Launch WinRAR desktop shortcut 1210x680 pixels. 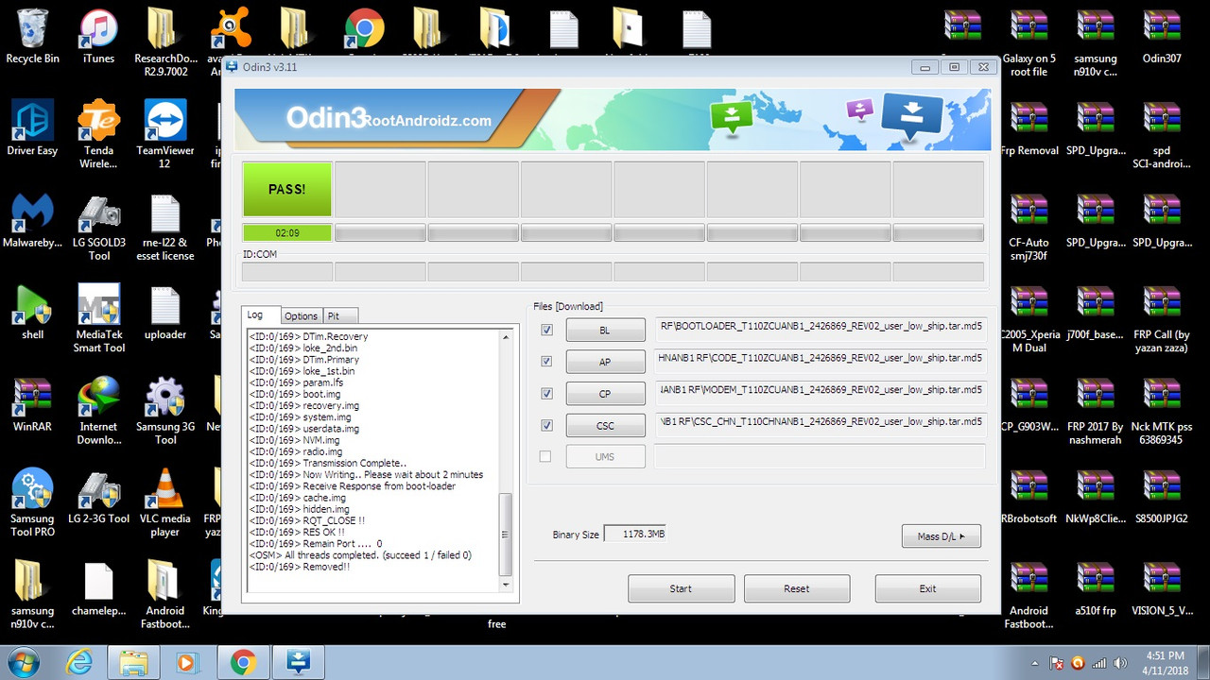32,404
